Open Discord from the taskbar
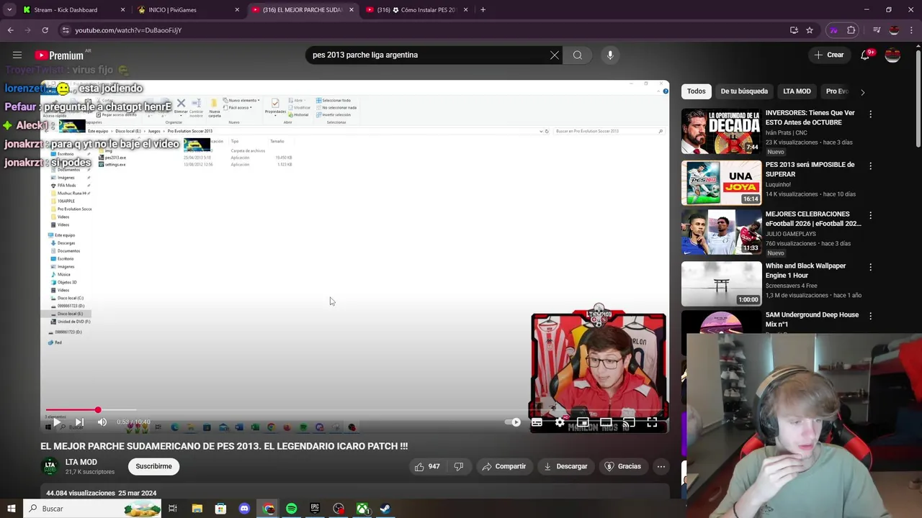922x518 pixels. [x=244, y=509]
